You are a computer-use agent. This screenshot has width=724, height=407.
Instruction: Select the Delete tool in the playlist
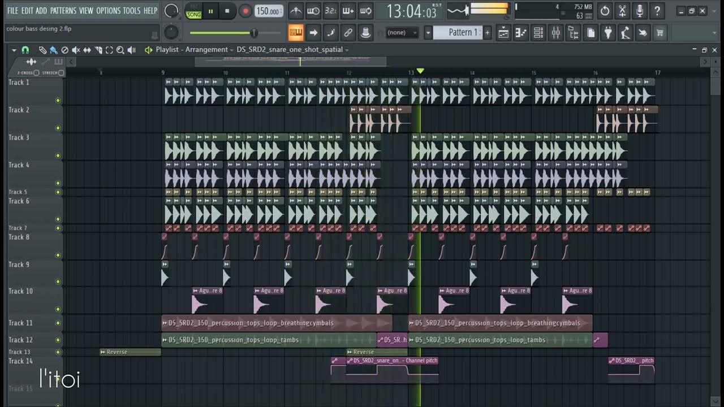click(64, 50)
